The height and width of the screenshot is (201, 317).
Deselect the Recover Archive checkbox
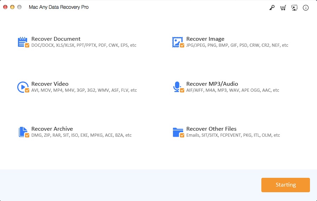(x=27, y=135)
